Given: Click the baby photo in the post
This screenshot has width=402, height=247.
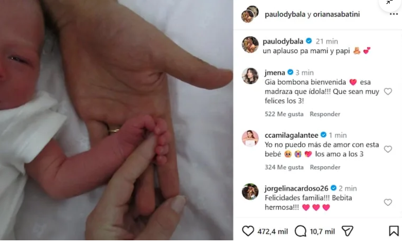Looking at the screenshot, I should (x=116, y=120).
